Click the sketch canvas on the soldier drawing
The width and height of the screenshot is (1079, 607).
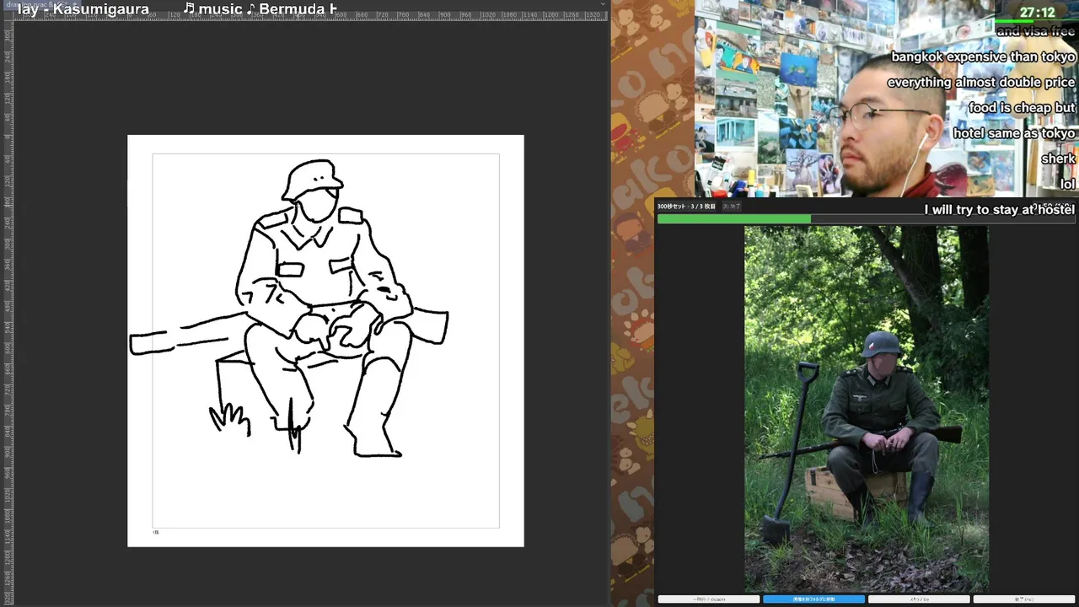pyautogui.click(x=325, y=341)
